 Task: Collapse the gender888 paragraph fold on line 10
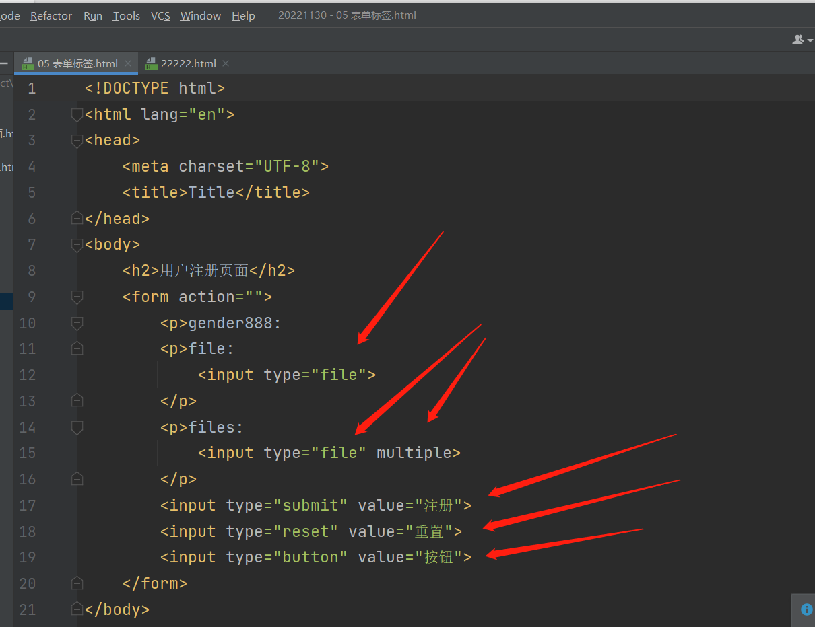77,323
